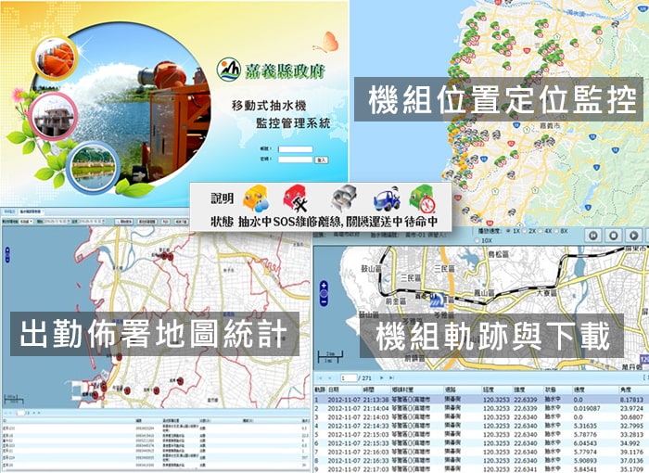Click '嘉義市' label on the monitoring map

[x=551, y=125]
